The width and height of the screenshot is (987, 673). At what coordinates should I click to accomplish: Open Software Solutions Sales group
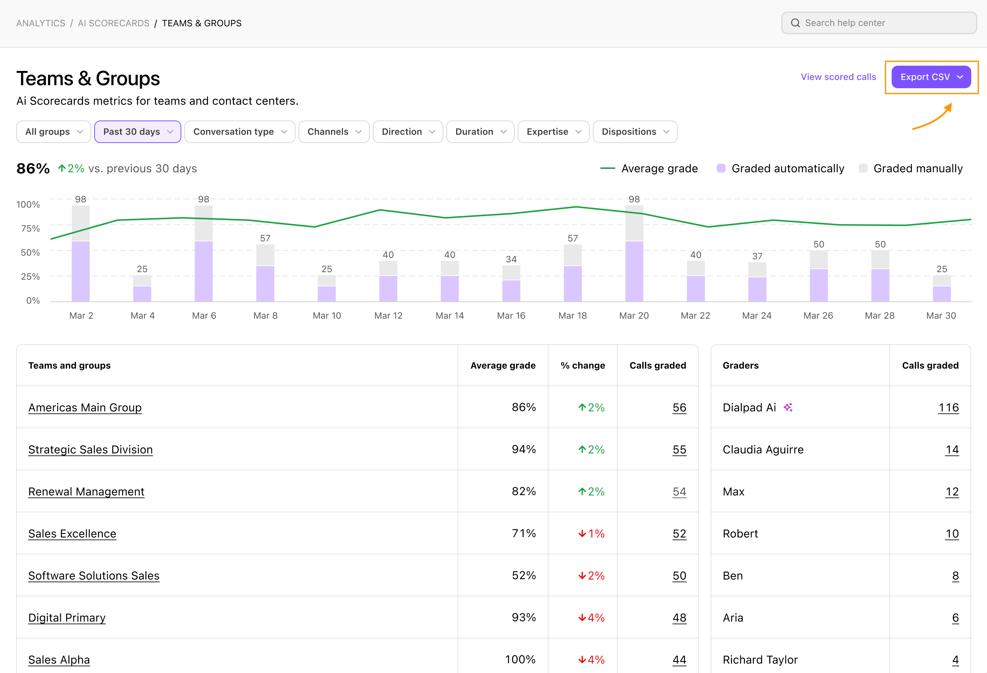[94, 575]
